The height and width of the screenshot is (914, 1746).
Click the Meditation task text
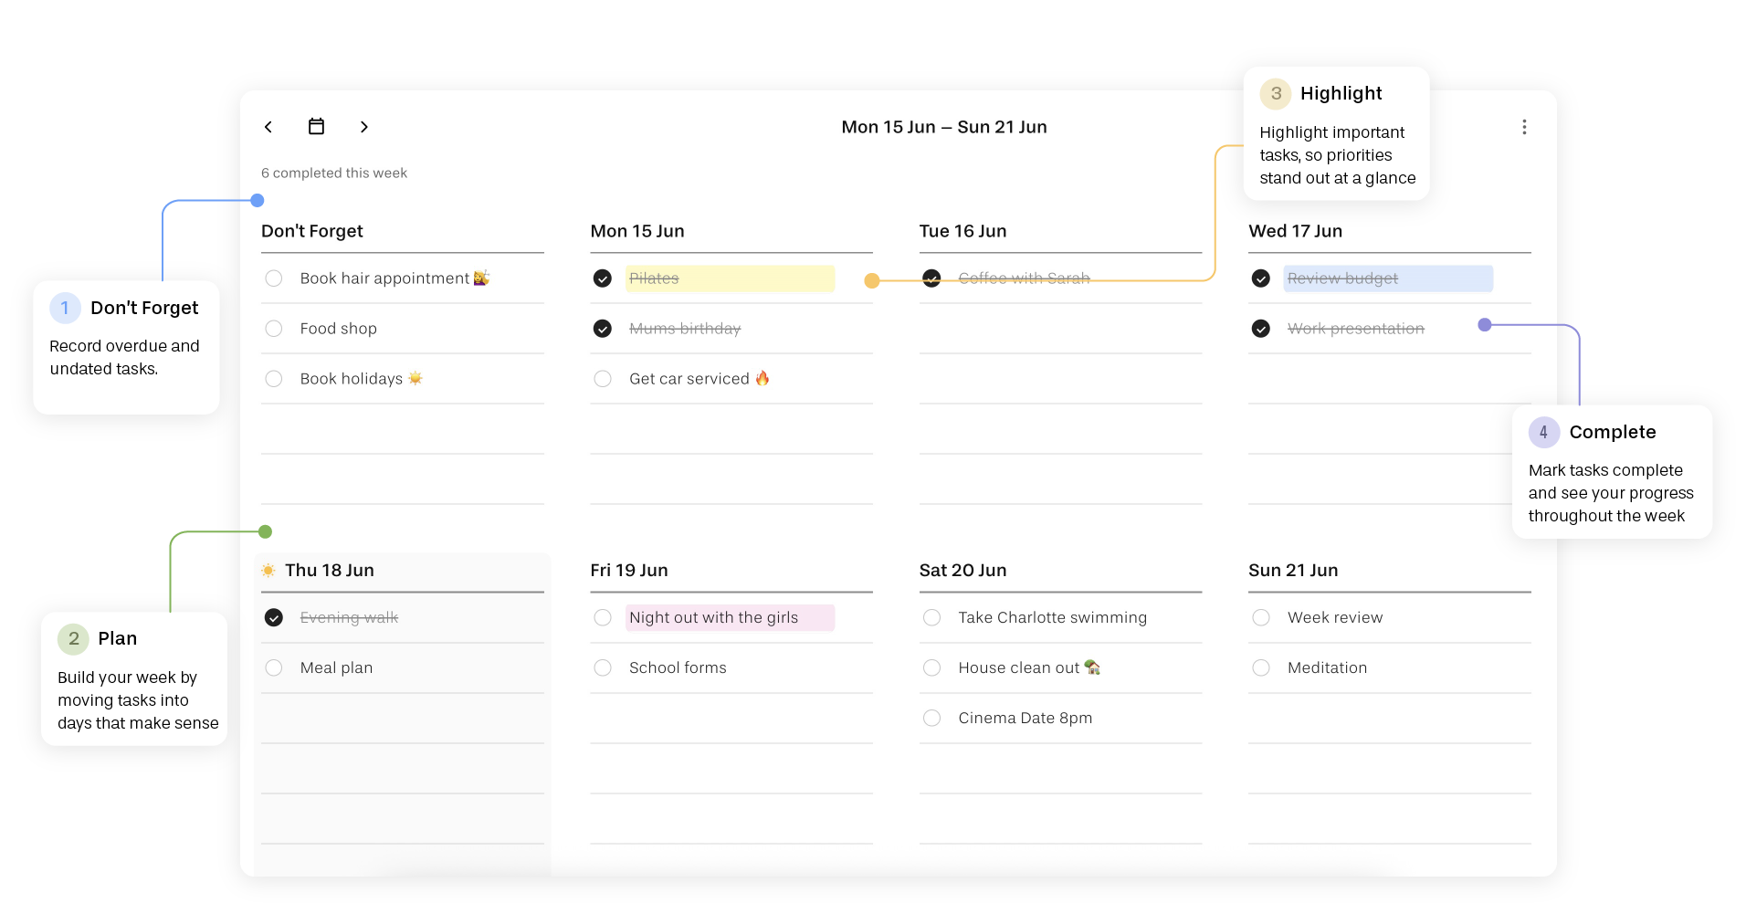click(1328, 668)
